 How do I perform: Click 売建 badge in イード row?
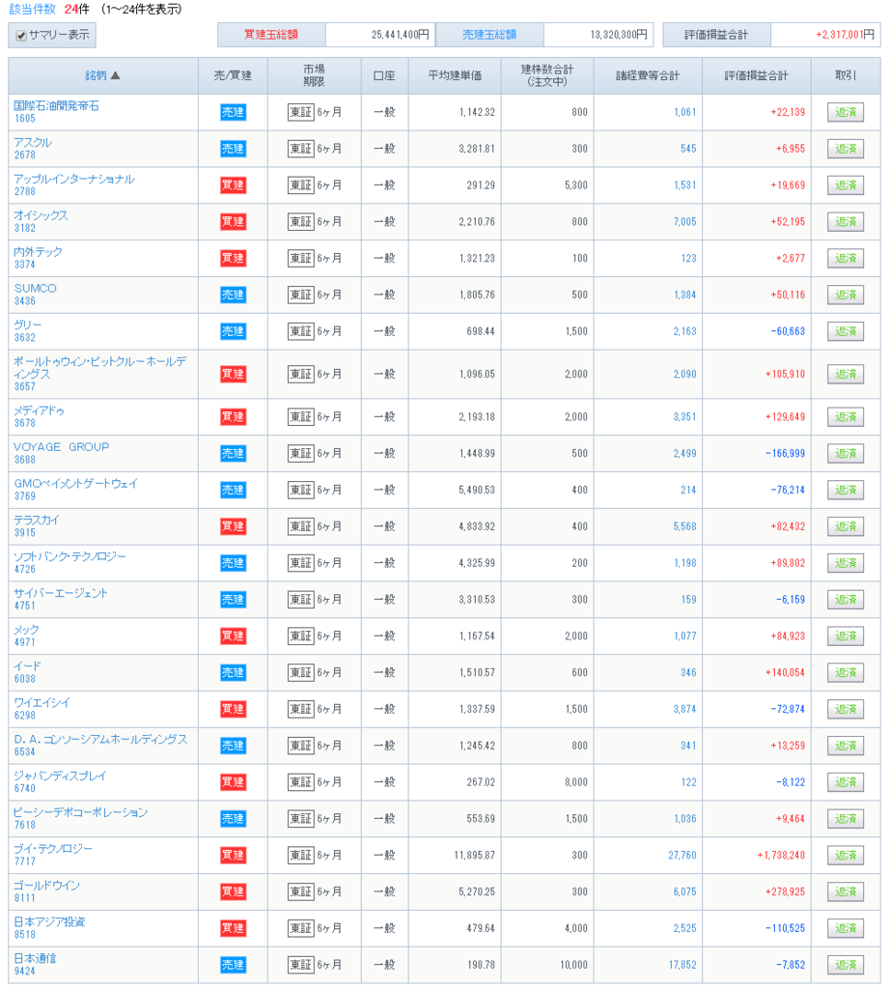pyautogui.click(x=233, y=673)
